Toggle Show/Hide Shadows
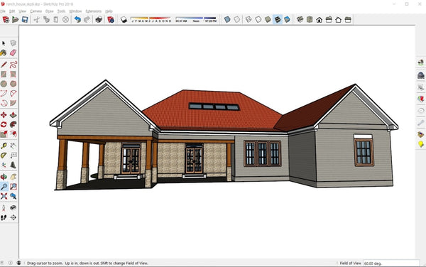The width and height of the screenshot is (426, 267). click(x=124, y=20)
